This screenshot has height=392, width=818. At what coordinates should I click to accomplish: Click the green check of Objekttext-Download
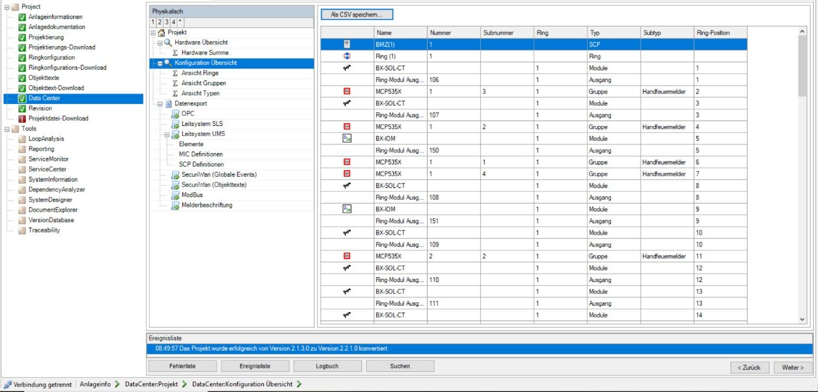22,88
